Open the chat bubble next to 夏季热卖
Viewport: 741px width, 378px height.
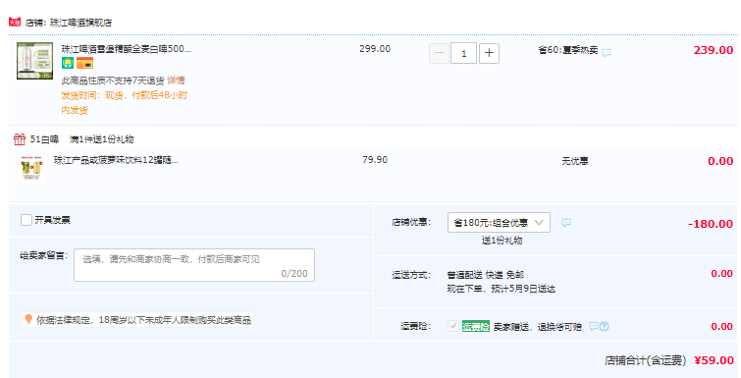[607, 52]
